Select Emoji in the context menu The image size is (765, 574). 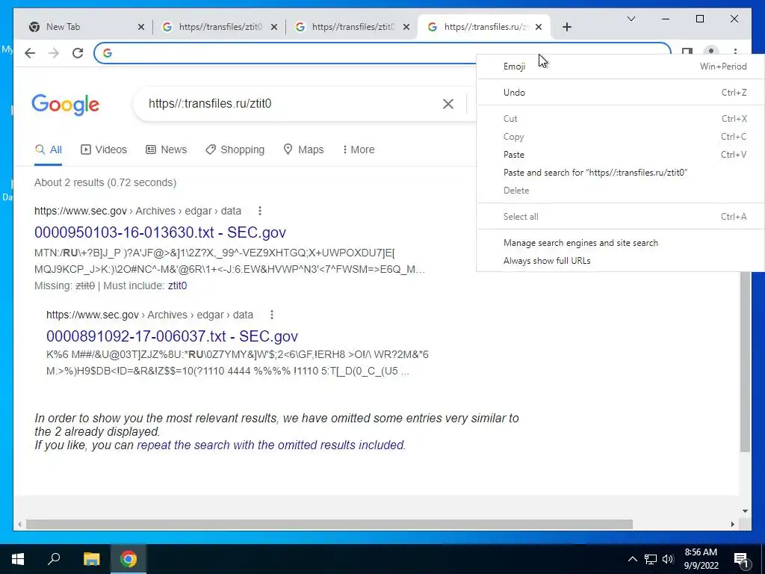[621, 67]
